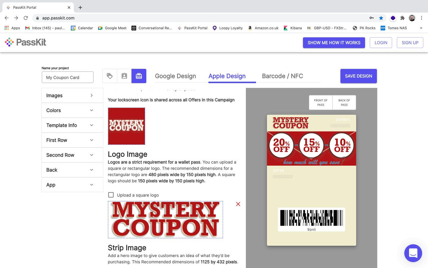
Task: Open the chat support bubble
Action: [413, 253]
